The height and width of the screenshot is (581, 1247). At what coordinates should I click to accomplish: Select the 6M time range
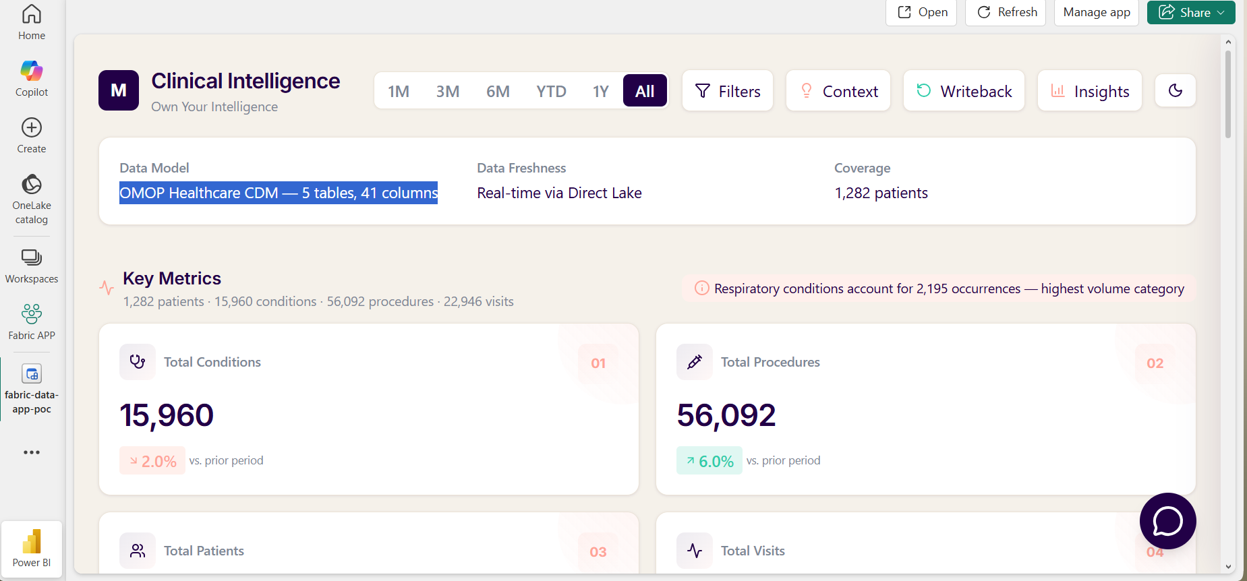498,91
